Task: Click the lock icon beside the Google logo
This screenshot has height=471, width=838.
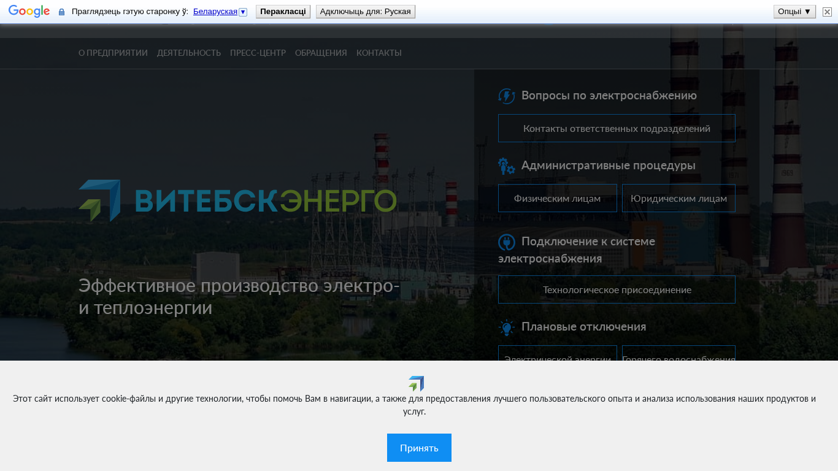Action: (x=61, y=12)
